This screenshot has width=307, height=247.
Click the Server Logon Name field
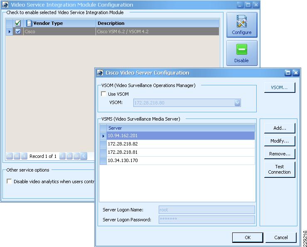(207, 210)
